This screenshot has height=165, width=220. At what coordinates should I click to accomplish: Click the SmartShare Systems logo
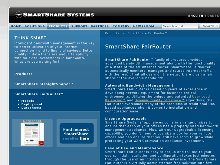(55, 15)
